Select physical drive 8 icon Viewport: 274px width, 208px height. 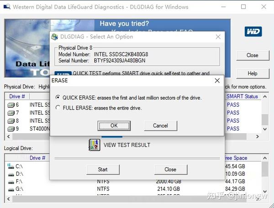pyautogui.click(x=11, y=121)
